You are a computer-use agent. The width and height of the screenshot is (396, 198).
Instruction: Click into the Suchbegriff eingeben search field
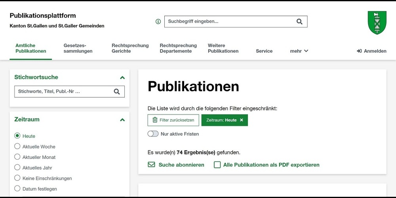(x=230, y=21)
